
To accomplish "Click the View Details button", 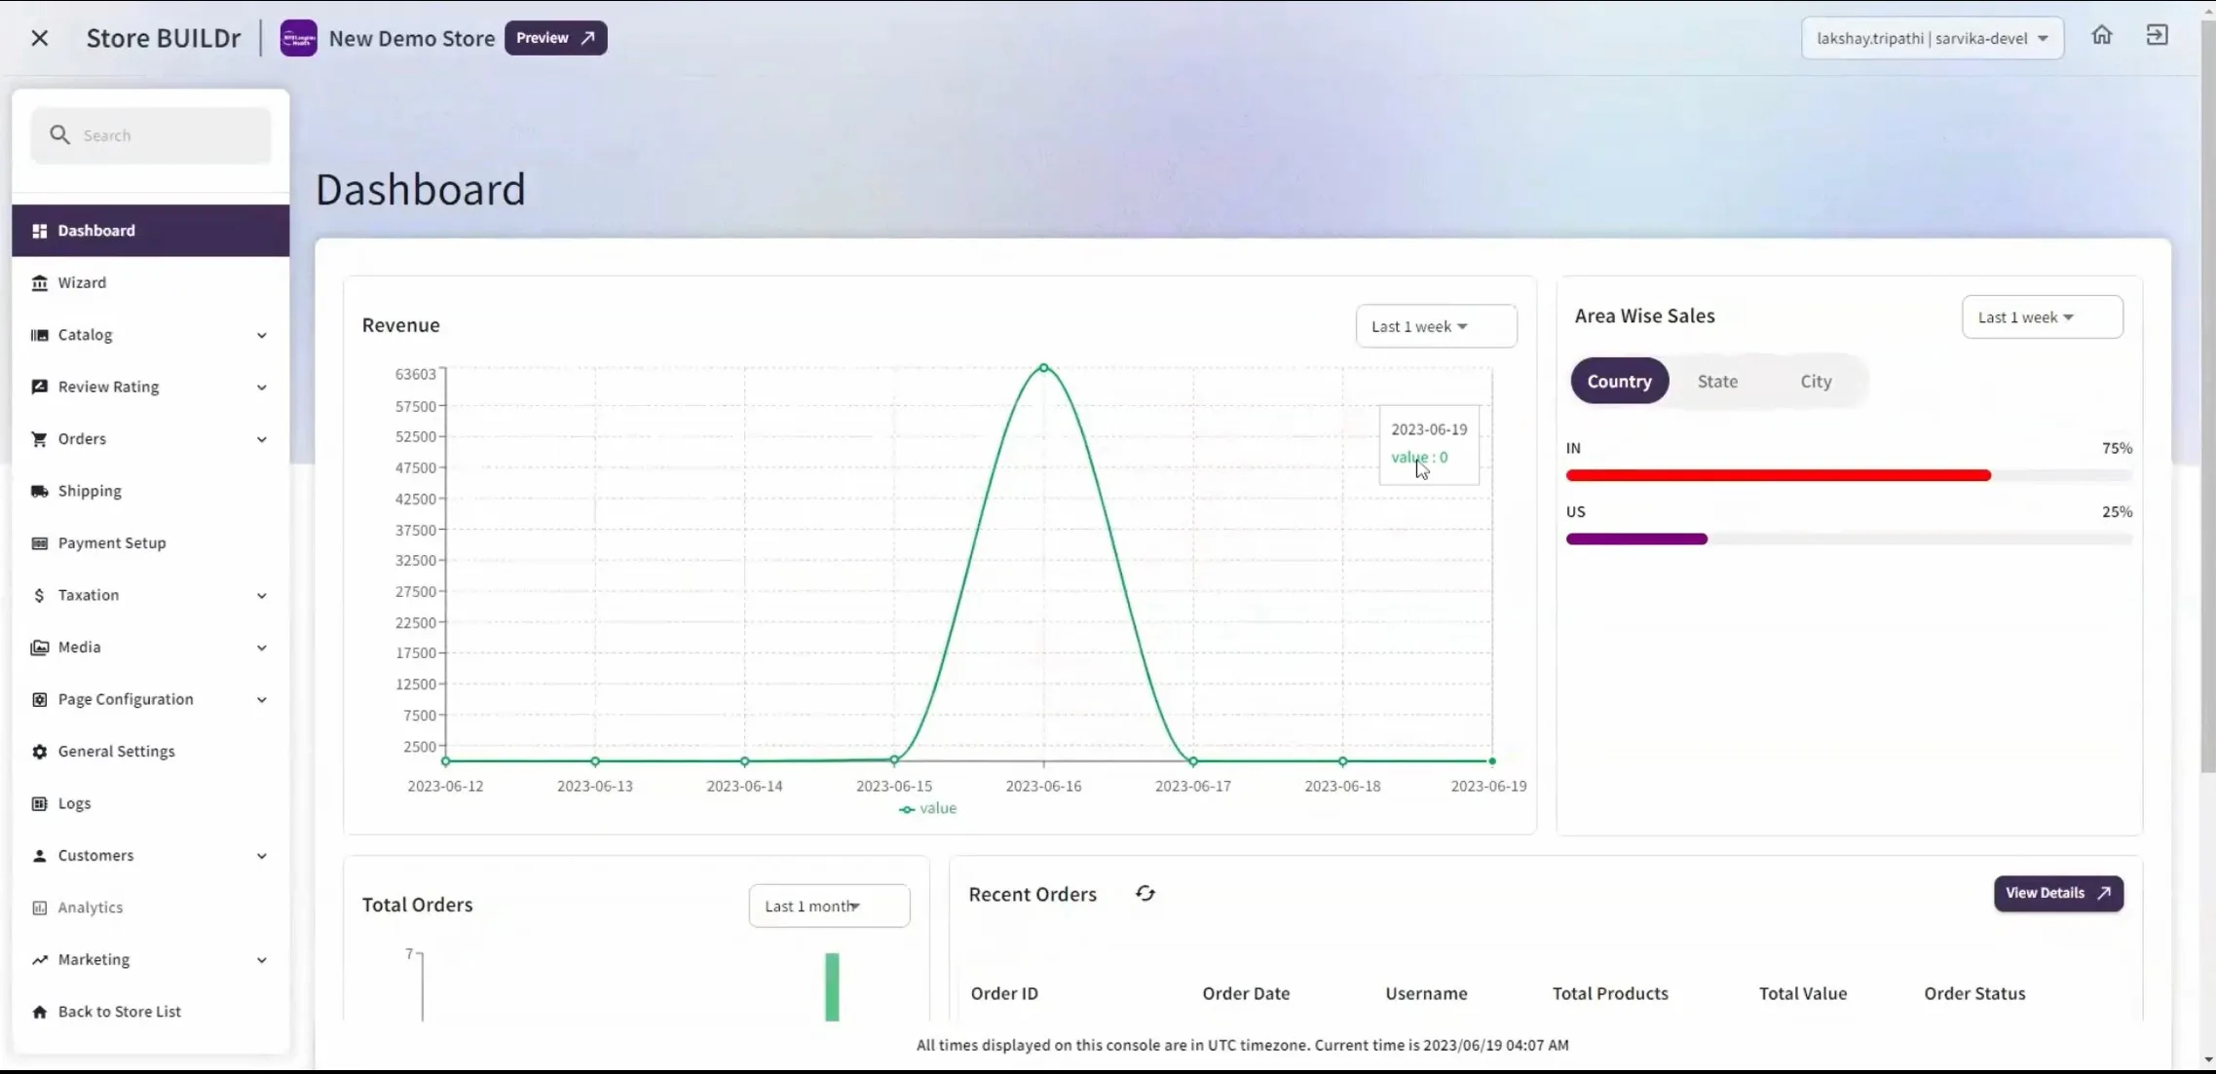I will click(2058, 893).
